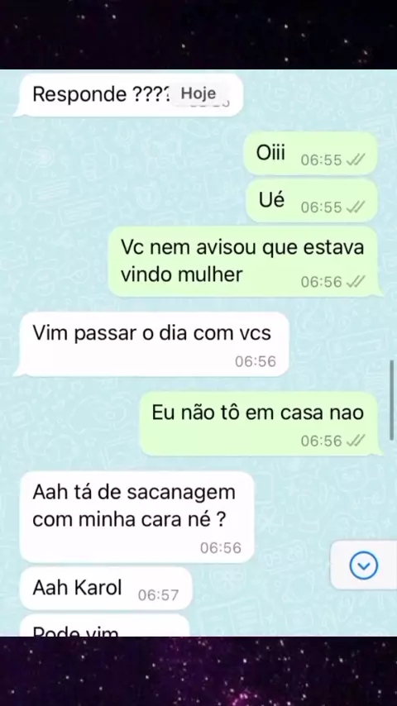The image size is (397, 706).
Task: Tap the 06:57 timestamp on 'Aah Karol'
Action: pos(158,594)
